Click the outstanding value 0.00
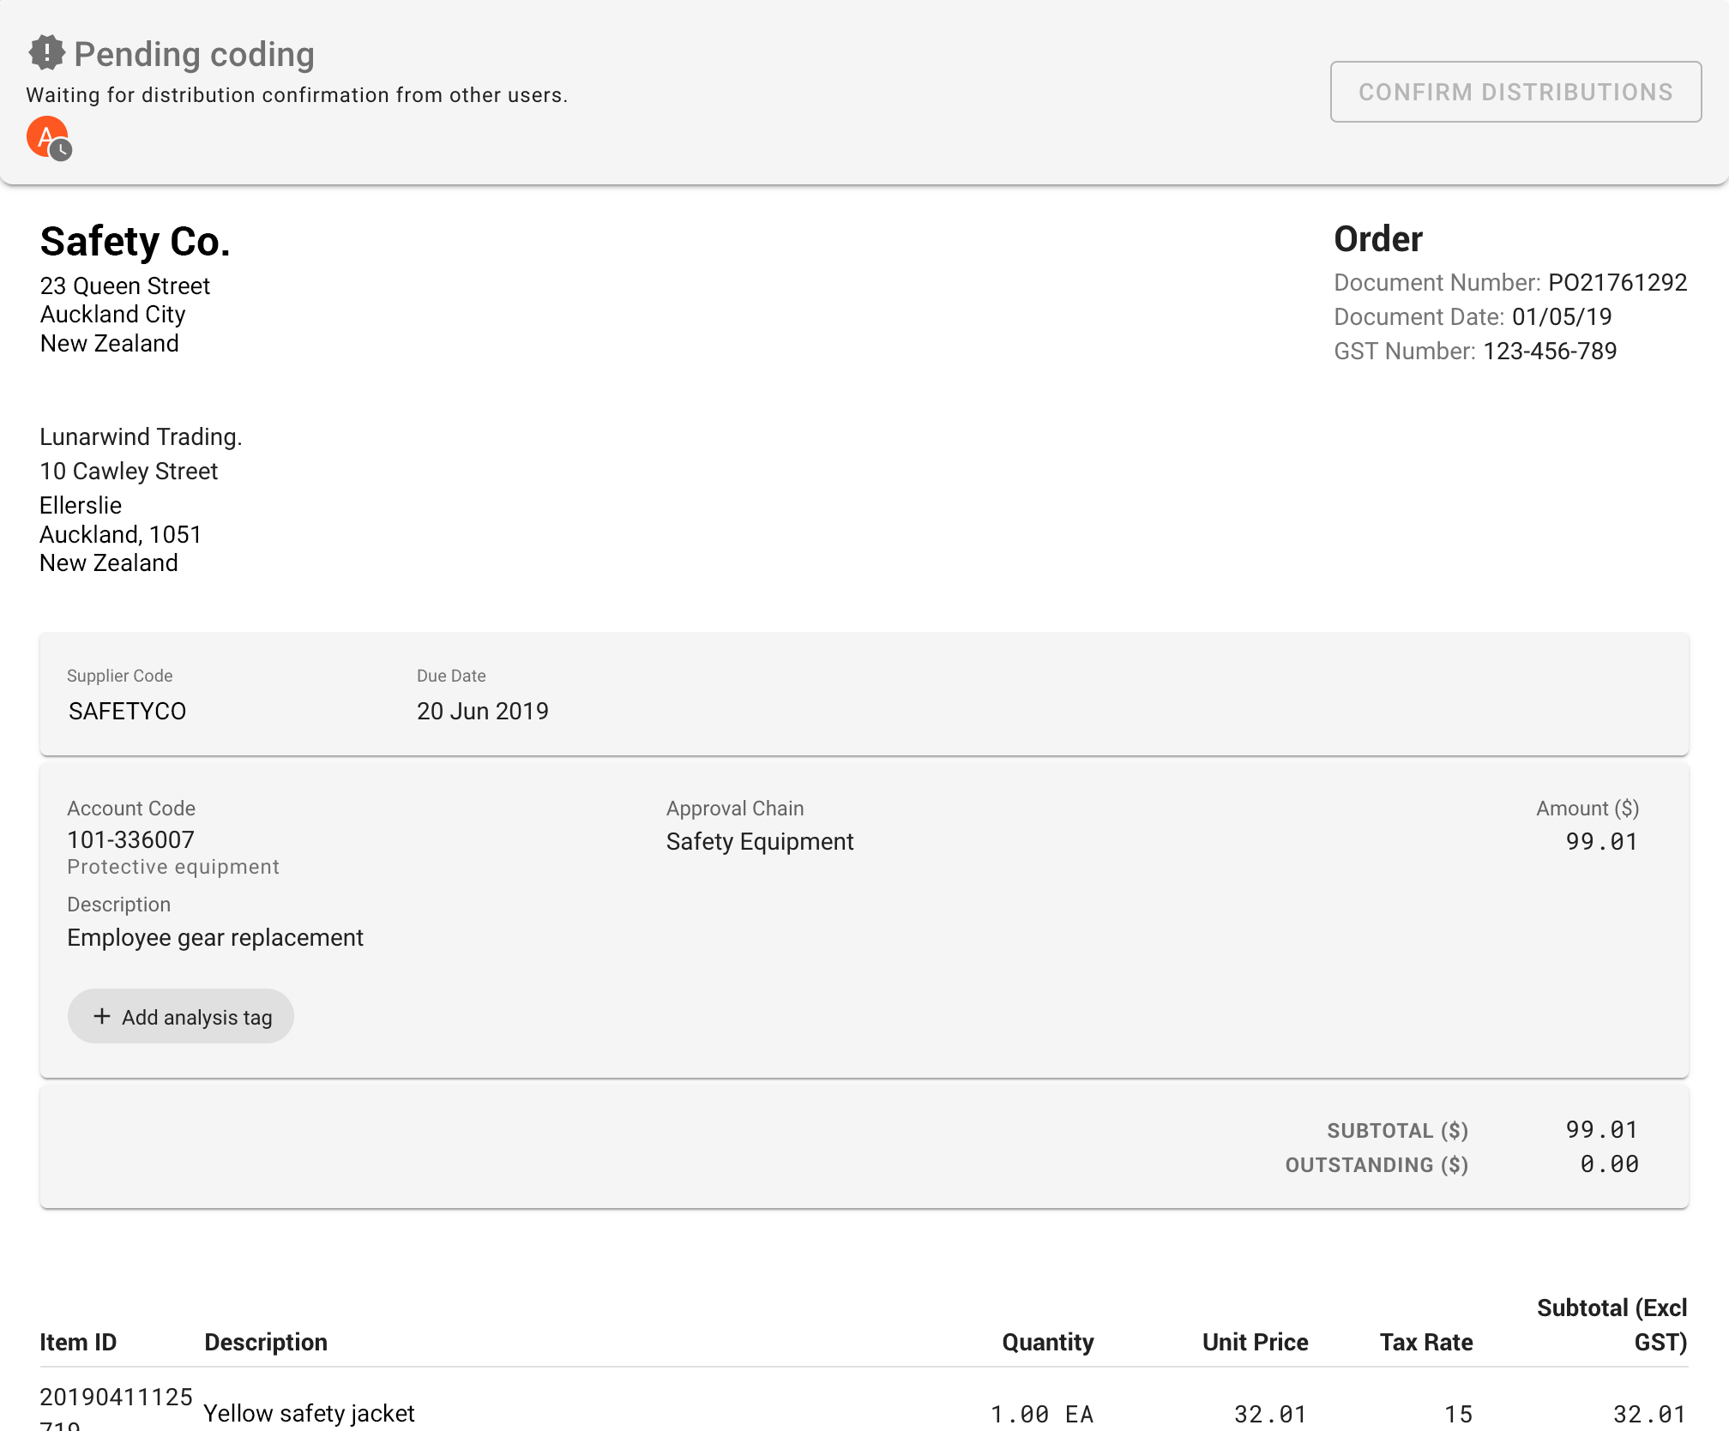 coord(1609,1163)
